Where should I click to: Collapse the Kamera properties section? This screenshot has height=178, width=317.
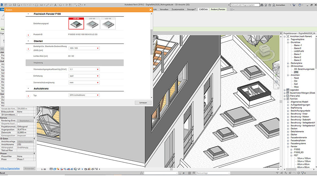click(x=34, y=118)
